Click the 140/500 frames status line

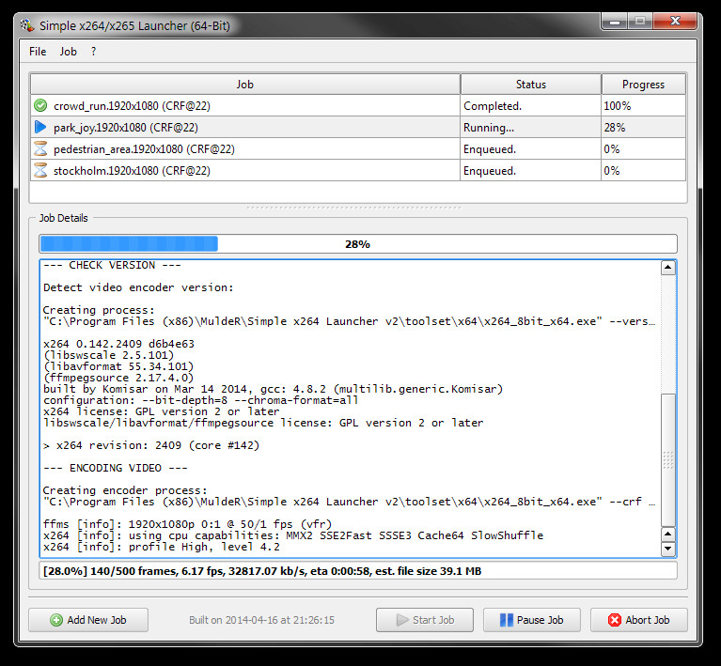click(x=358, y=571)
